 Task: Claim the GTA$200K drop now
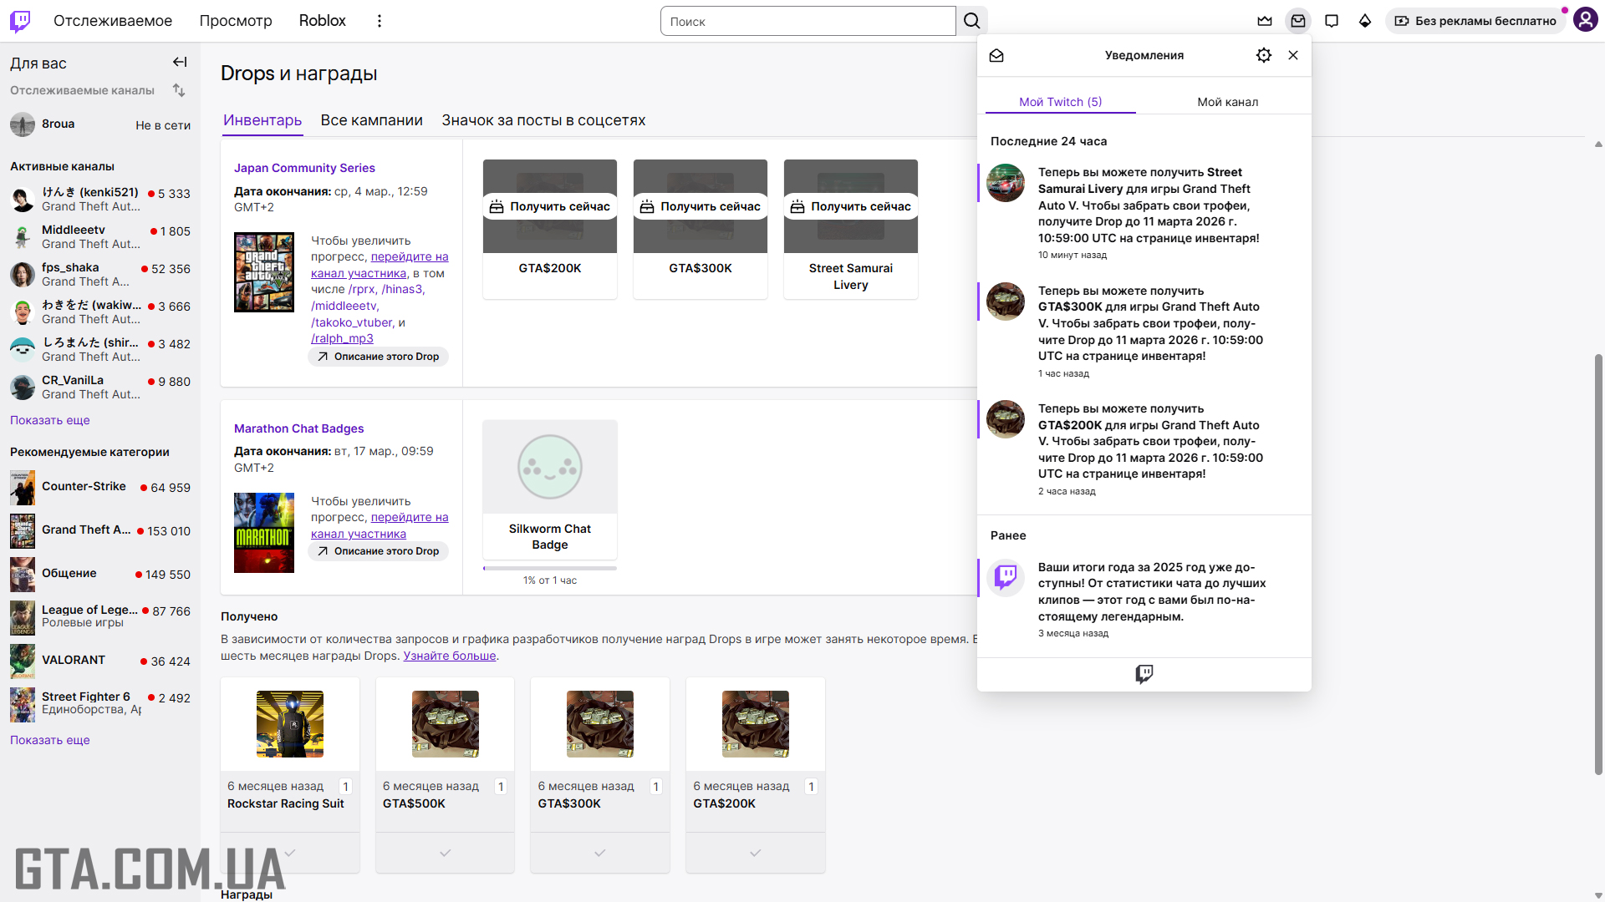click(x=550, y=206)
